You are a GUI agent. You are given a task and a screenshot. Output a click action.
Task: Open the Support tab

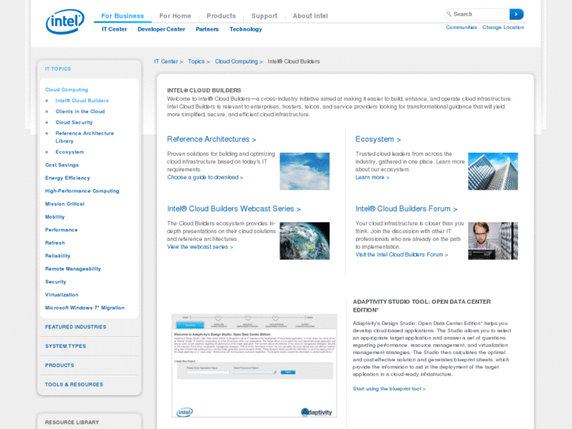click(264, 16)
